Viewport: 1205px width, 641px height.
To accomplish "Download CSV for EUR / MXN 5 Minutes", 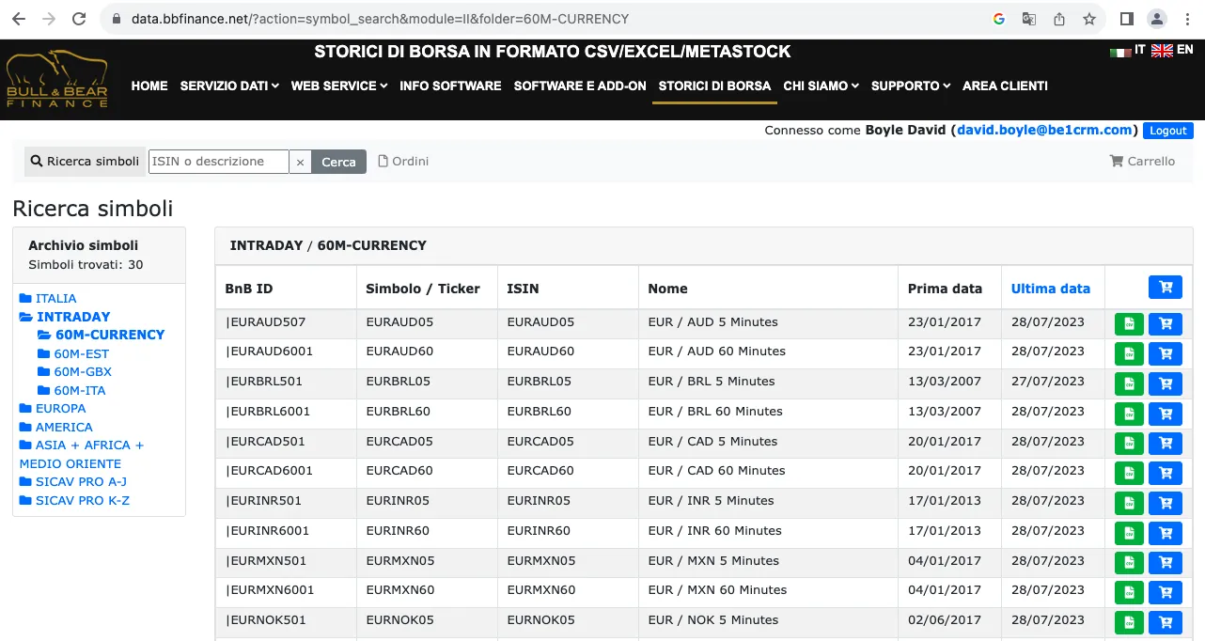I will coord(1129,563).
